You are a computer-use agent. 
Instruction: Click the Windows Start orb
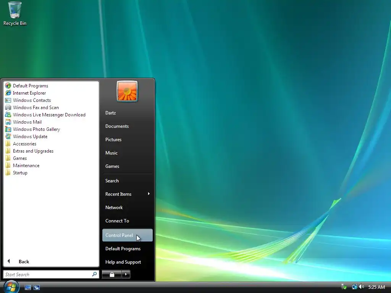[11, 287]
